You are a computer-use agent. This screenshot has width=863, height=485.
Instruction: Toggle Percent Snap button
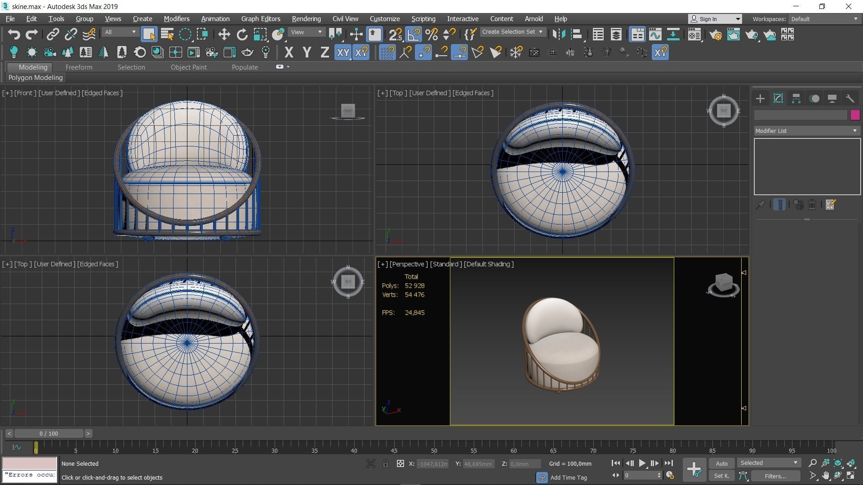coord(431,35)
